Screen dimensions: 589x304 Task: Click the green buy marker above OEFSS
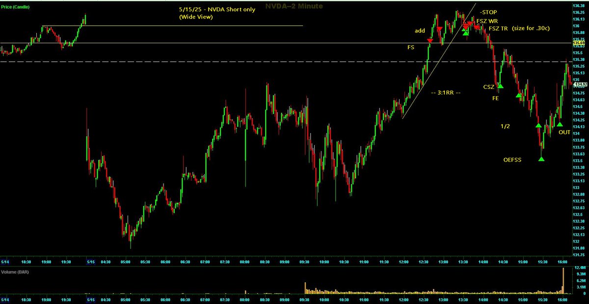point(541,158)
